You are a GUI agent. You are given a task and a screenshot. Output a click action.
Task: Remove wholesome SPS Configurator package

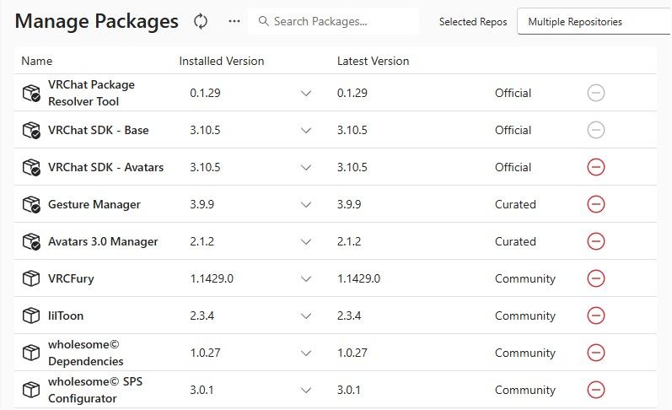click(x=596, y=390)
